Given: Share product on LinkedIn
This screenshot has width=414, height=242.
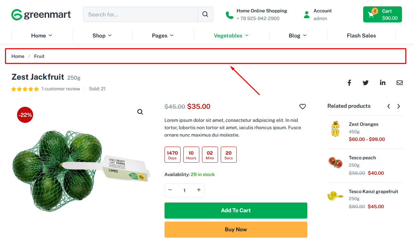Looking at the screenshot, I should [383, 83].
